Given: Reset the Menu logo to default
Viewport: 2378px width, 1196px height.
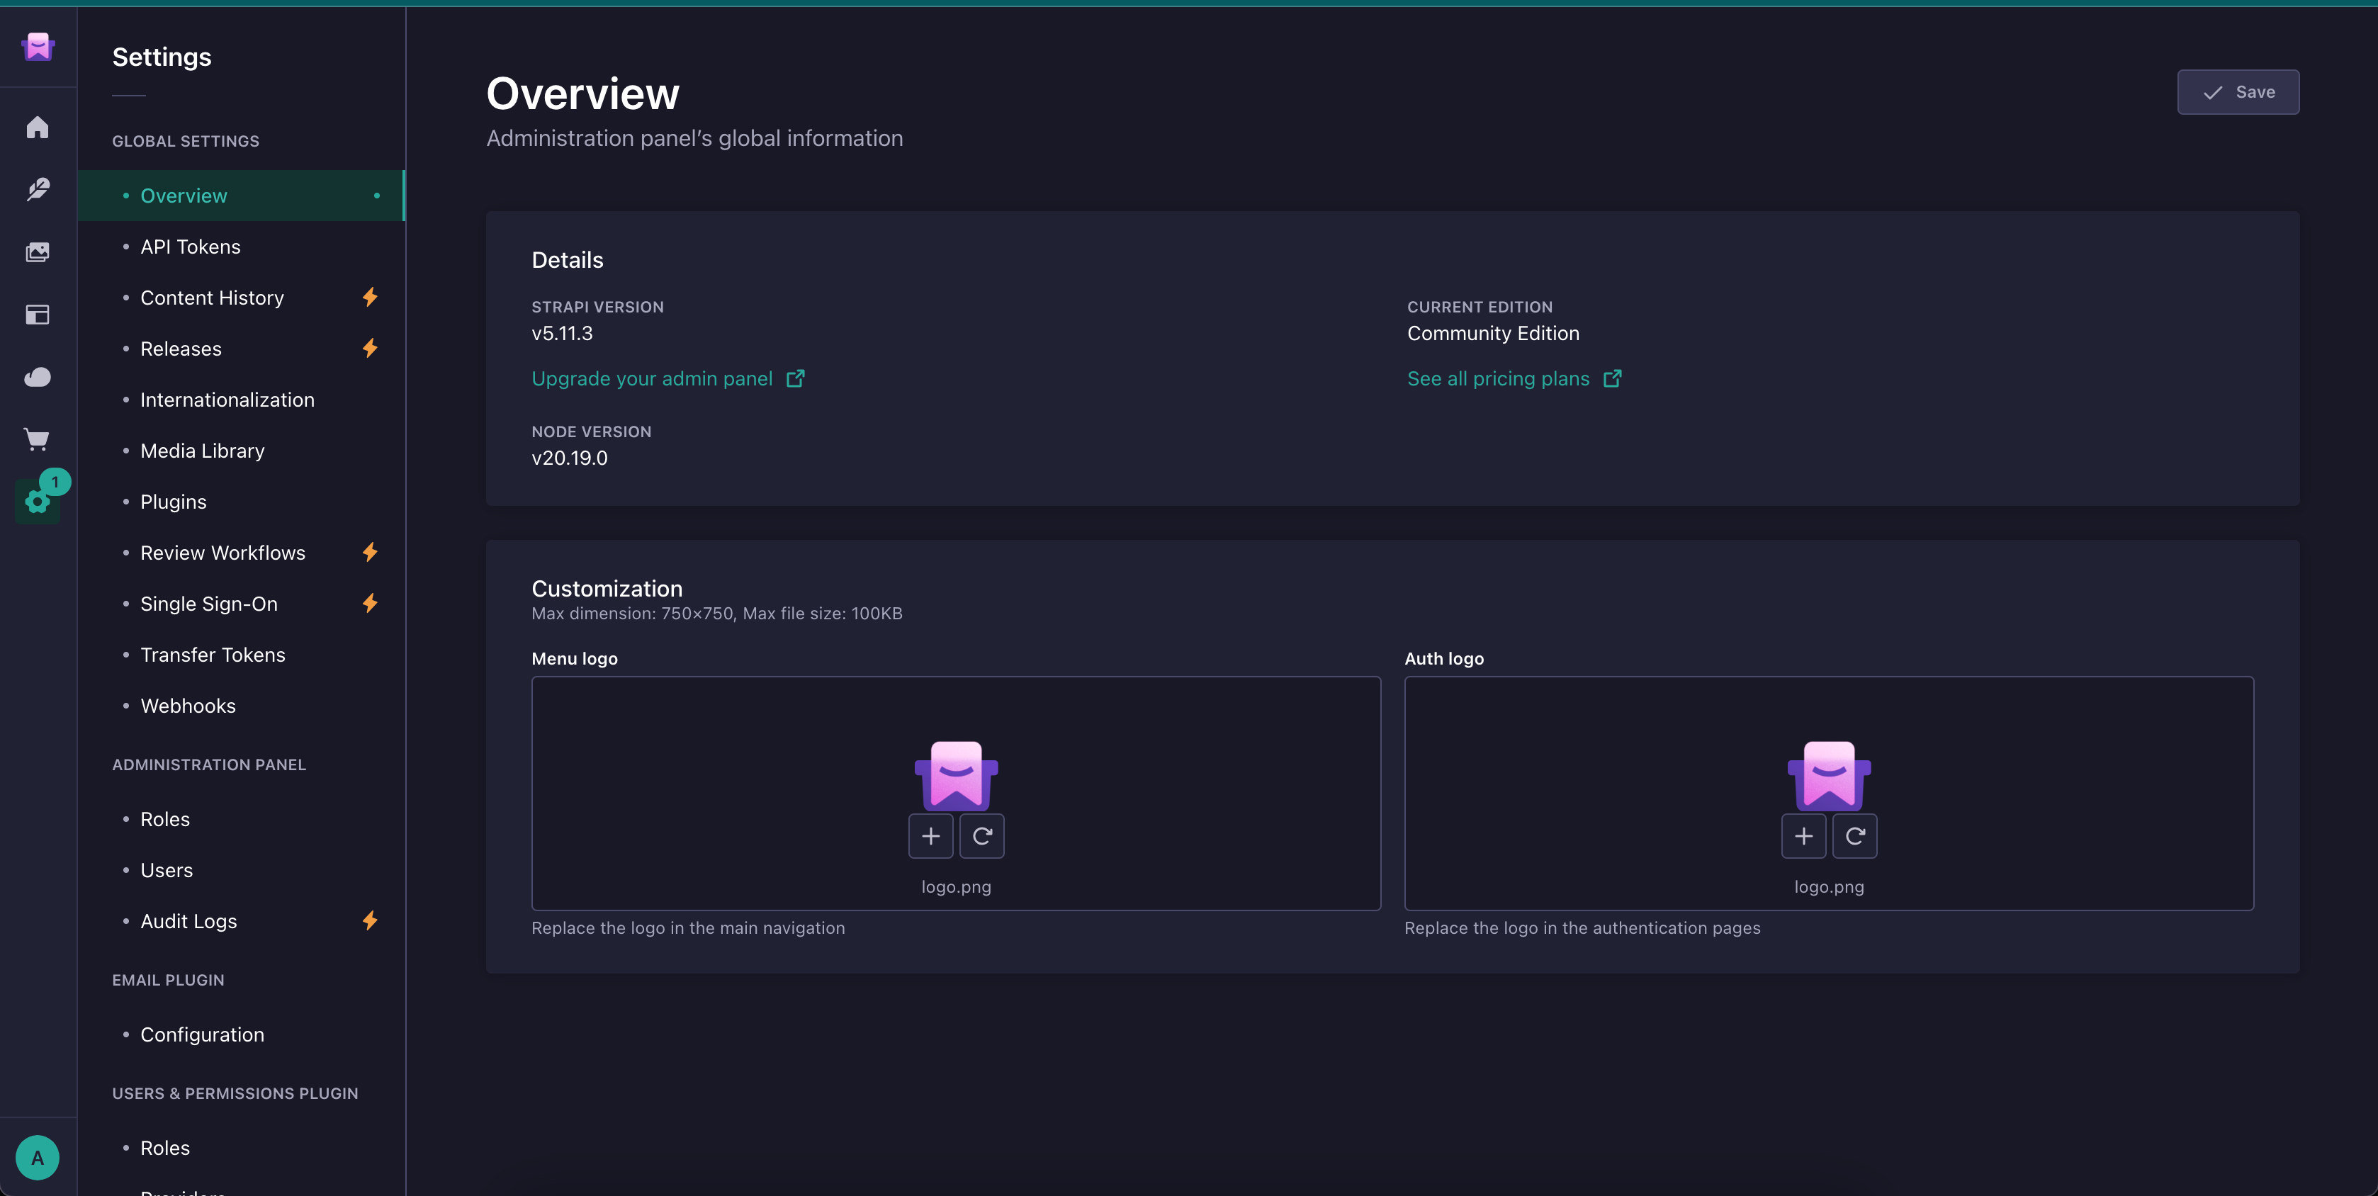Looking at the screenshot, I should [982, 836].
